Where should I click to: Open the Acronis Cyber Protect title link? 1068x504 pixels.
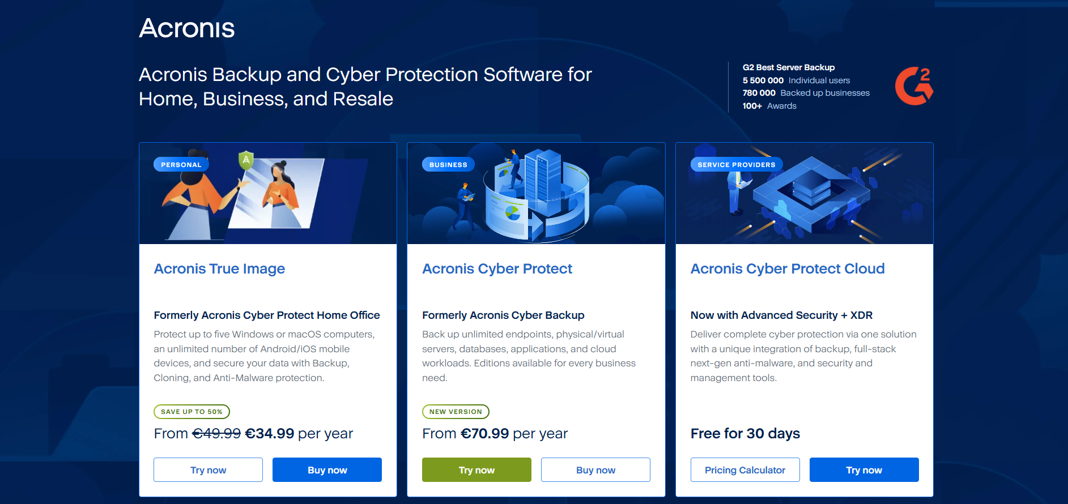[x=497, y=268]
